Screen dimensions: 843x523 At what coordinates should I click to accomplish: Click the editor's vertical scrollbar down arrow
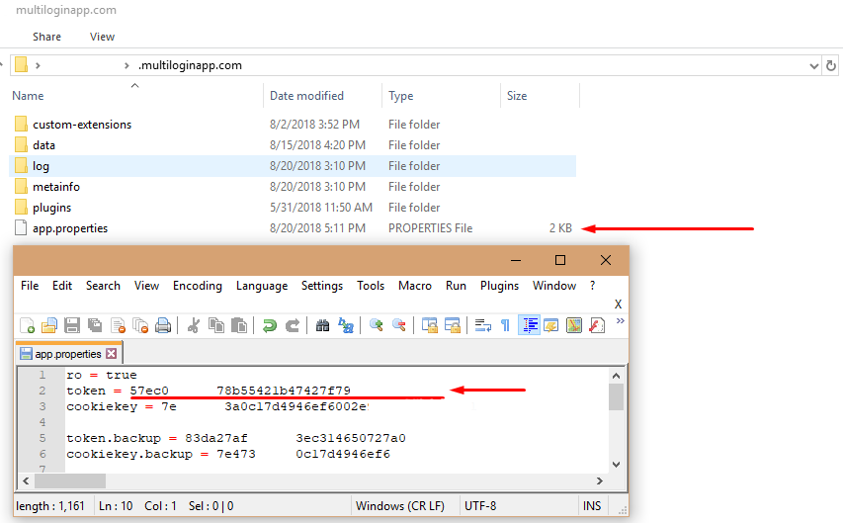[x=616, y=465]
